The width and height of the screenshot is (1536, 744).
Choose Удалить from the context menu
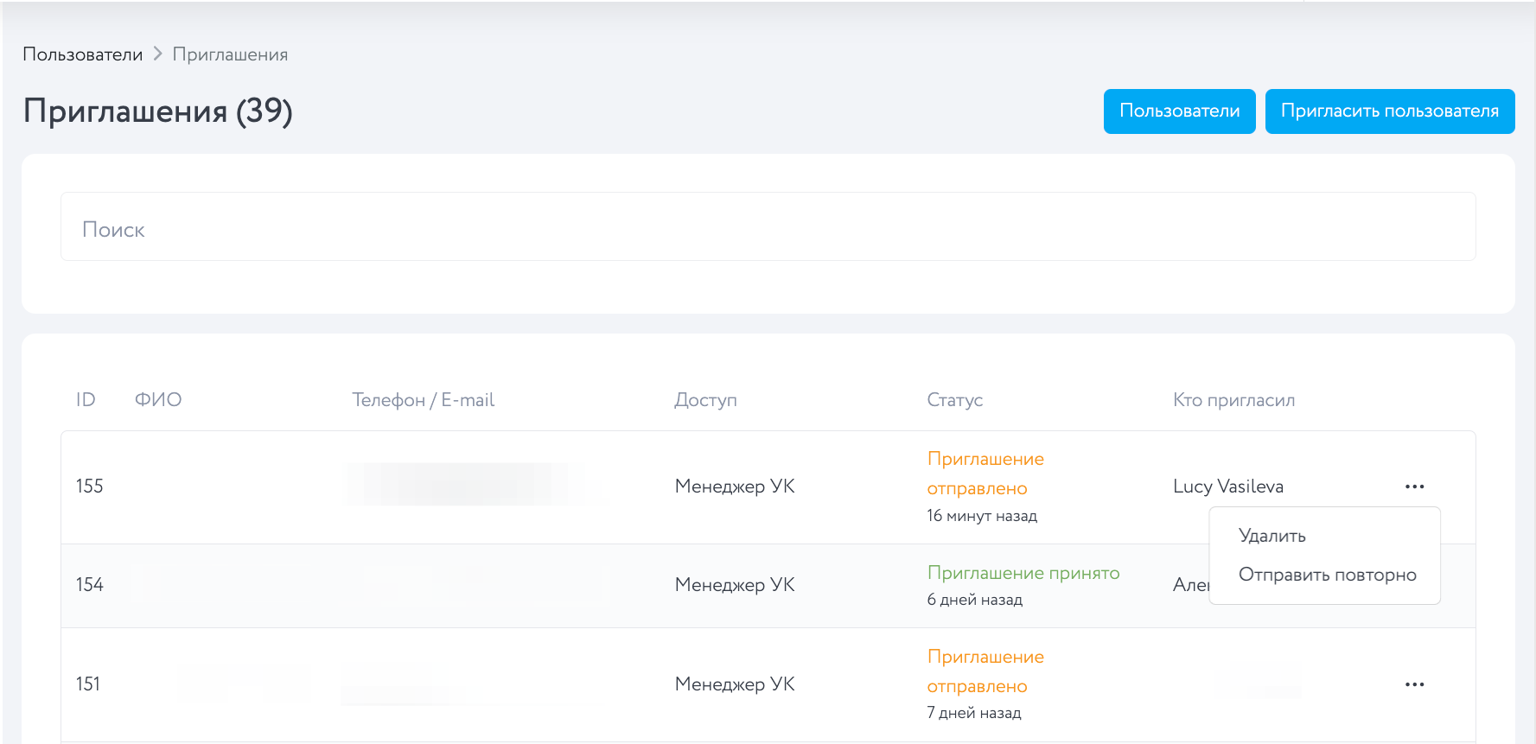pyautogui.click(x=1272, y=536)
